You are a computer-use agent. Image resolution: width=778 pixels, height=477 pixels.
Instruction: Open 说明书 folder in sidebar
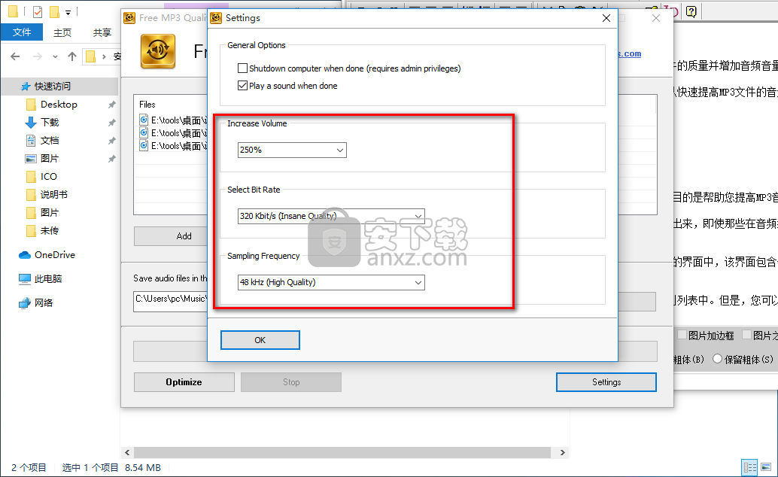click(53, 195)
